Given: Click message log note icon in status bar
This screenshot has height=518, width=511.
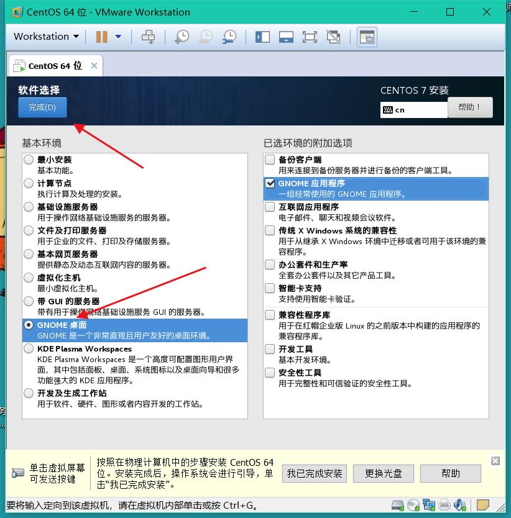Looking at the screenshot, I should (482, 505).
